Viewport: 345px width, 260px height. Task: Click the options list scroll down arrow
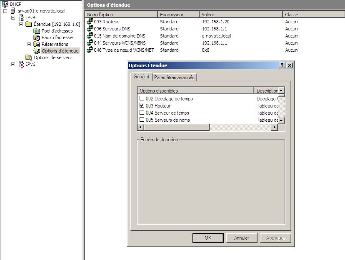[x=281, y=120]
